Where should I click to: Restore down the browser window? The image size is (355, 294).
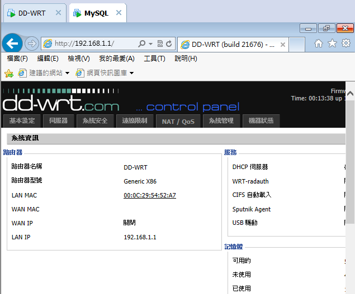[326, 28]
